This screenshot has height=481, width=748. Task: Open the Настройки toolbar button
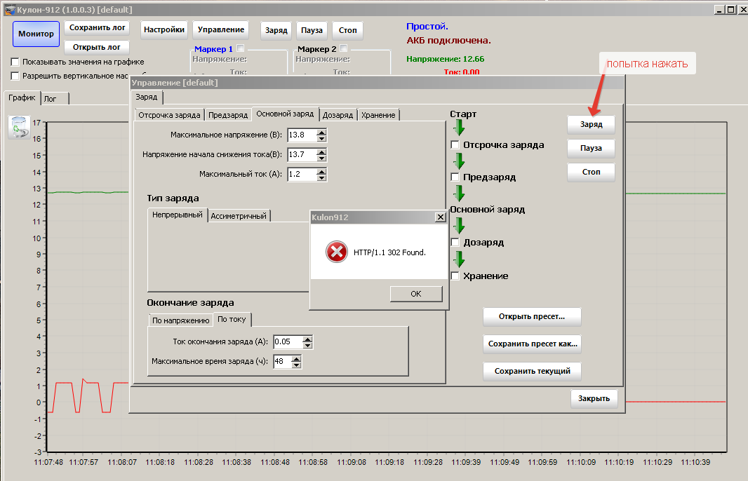pyautogui.click(x=165, y=29)
